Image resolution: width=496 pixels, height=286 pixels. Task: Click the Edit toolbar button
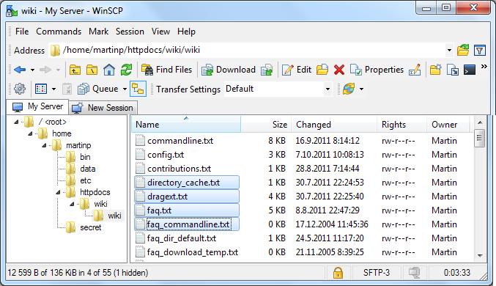pos(297,70)
